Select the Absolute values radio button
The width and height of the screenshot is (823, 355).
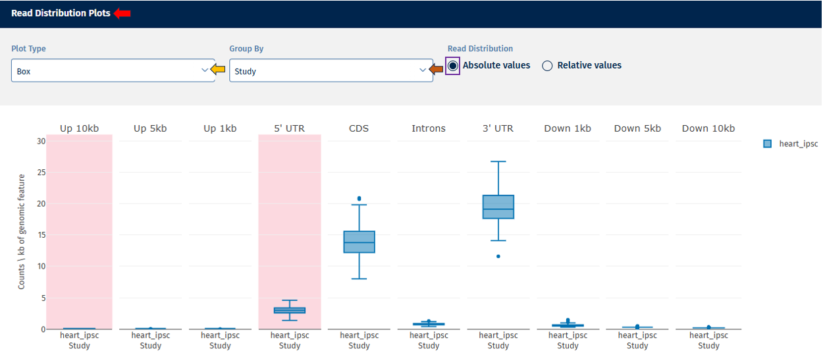point(453,66)
